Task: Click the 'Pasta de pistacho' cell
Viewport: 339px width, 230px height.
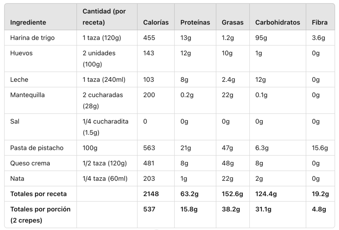Action: [x=37, y=148]
